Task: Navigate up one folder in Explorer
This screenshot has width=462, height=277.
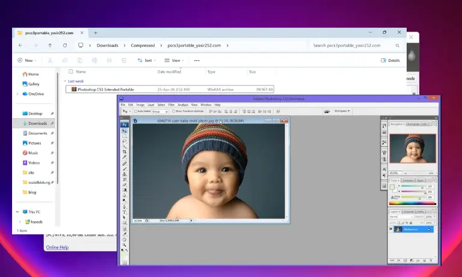Action: 50,45
